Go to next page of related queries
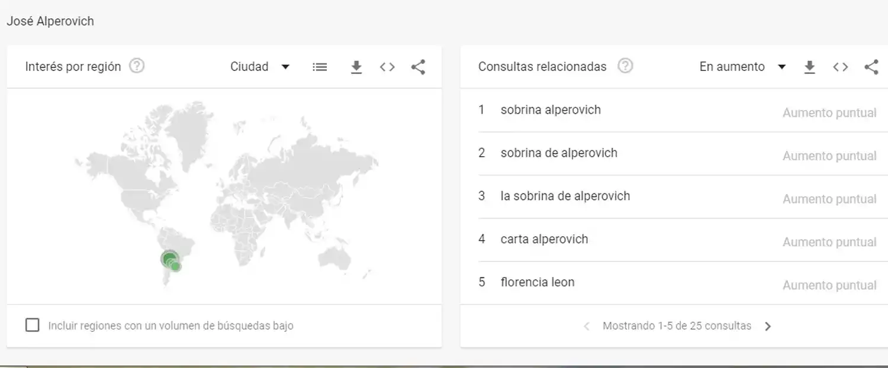The image size is (888, 368). [x=768, y=325]
